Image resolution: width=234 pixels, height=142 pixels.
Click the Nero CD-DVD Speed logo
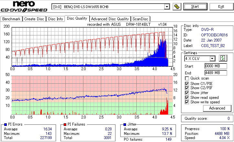click(x=24, y=6)
